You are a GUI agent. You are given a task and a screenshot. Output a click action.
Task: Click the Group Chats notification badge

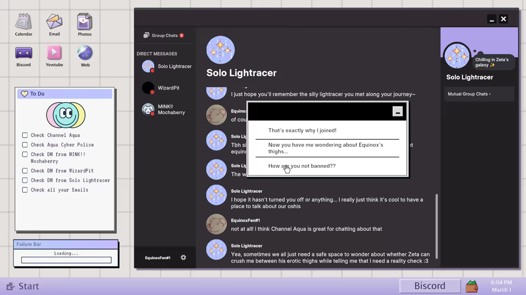(182, 35)
